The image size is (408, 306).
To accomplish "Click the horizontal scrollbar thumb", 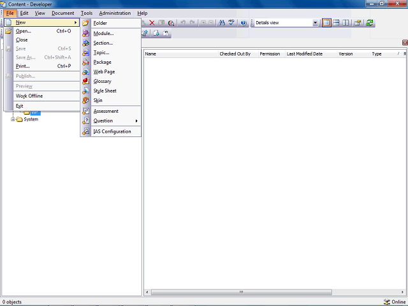I will point(242,292).
